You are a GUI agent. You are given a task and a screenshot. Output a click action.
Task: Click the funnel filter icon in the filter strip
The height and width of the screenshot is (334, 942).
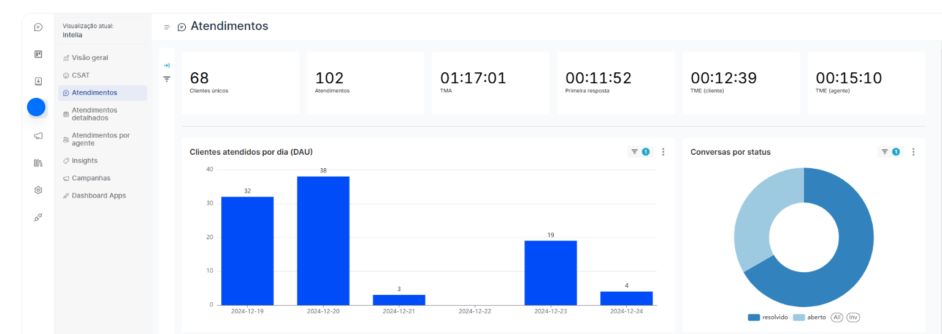[x=166, y=79]
